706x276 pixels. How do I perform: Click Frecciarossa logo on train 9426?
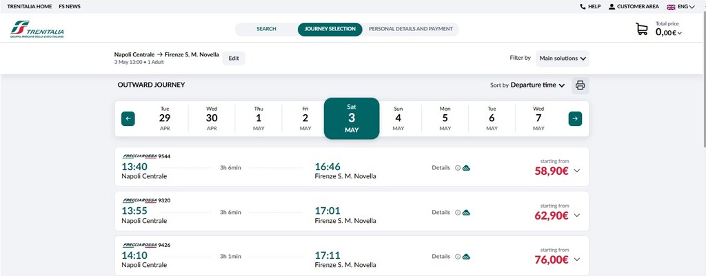pos(139,245)
